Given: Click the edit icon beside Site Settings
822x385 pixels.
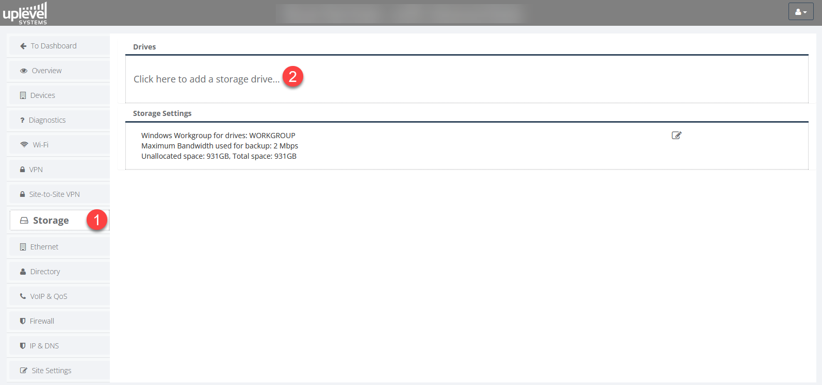Looking at the screenshot, I should coord(24,371).
